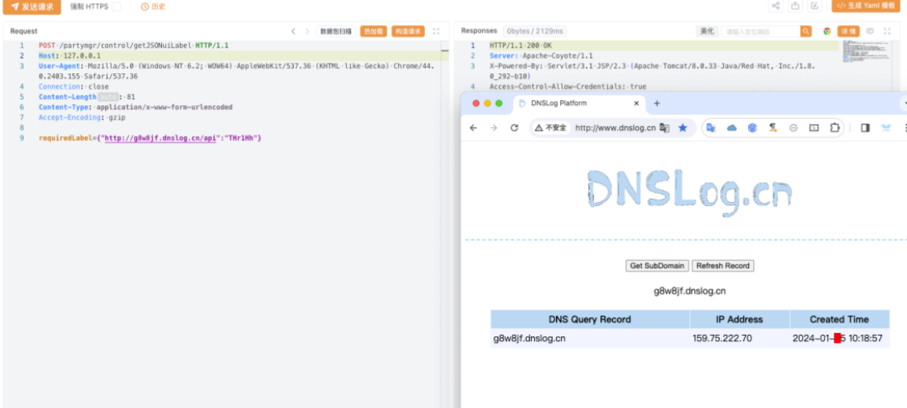Click the comment bubble icon in Responses
The width and height of the screenshot is (907, 408).
[x=870, y=31]
